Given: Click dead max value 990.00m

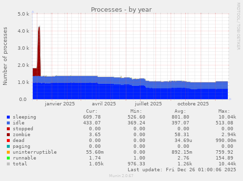Looking at the screenshot, I should click(x=226, y=141).
